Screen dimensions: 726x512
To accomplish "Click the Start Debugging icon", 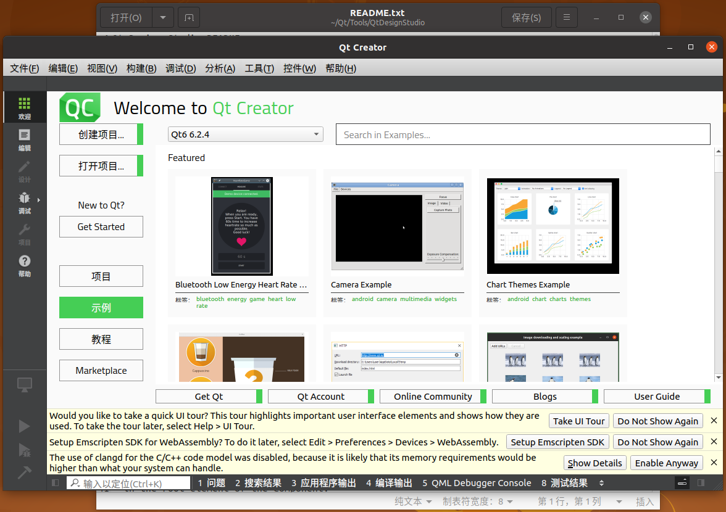I will 25,450.
